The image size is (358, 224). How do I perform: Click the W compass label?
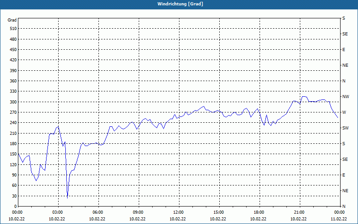[x=344, y=112]
